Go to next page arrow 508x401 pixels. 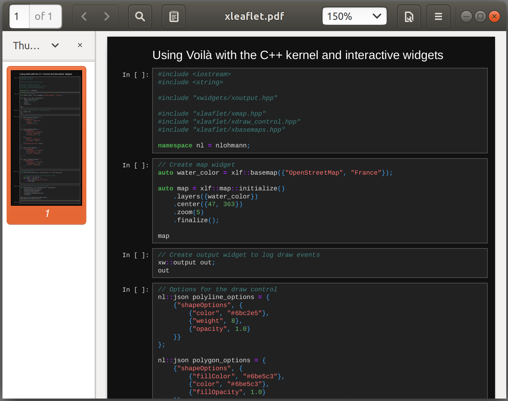pyautogui.click(x=107, y=16)
